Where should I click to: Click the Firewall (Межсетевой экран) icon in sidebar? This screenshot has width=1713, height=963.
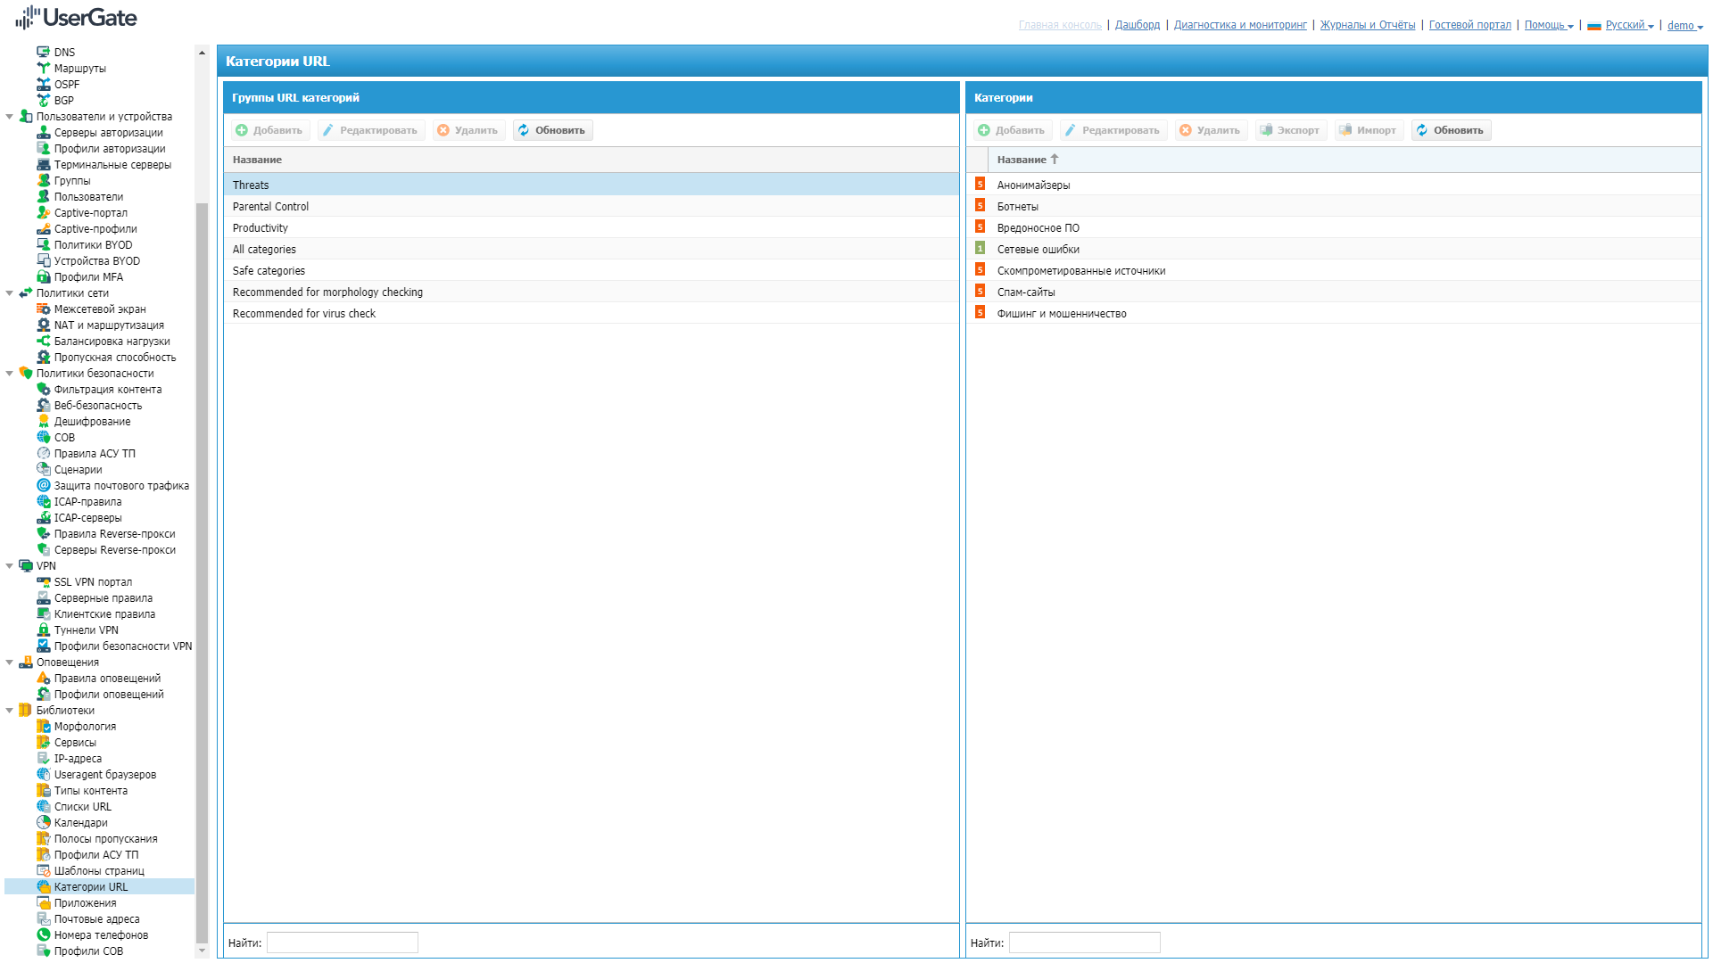click(43, 309)
